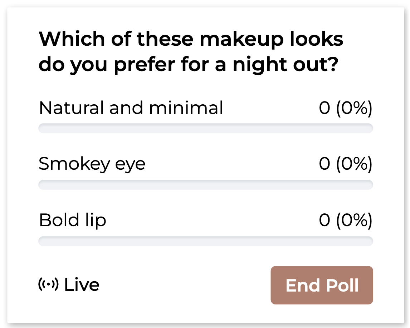This screenshot has width=410, height=328.
Task: Click the percentage beside Bold lip
Action: [x=354, y=220]
